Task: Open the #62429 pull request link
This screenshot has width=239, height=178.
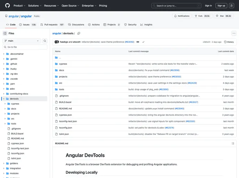Action: [192, 83]
